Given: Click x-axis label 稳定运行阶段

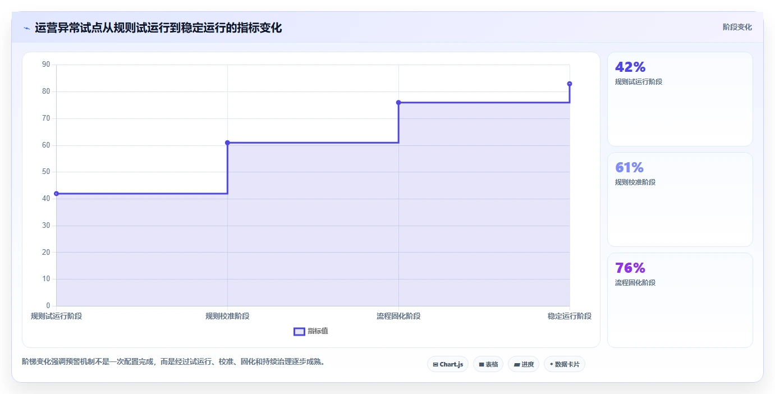Looking at the screenshot, I should click(x=570, y=316).
